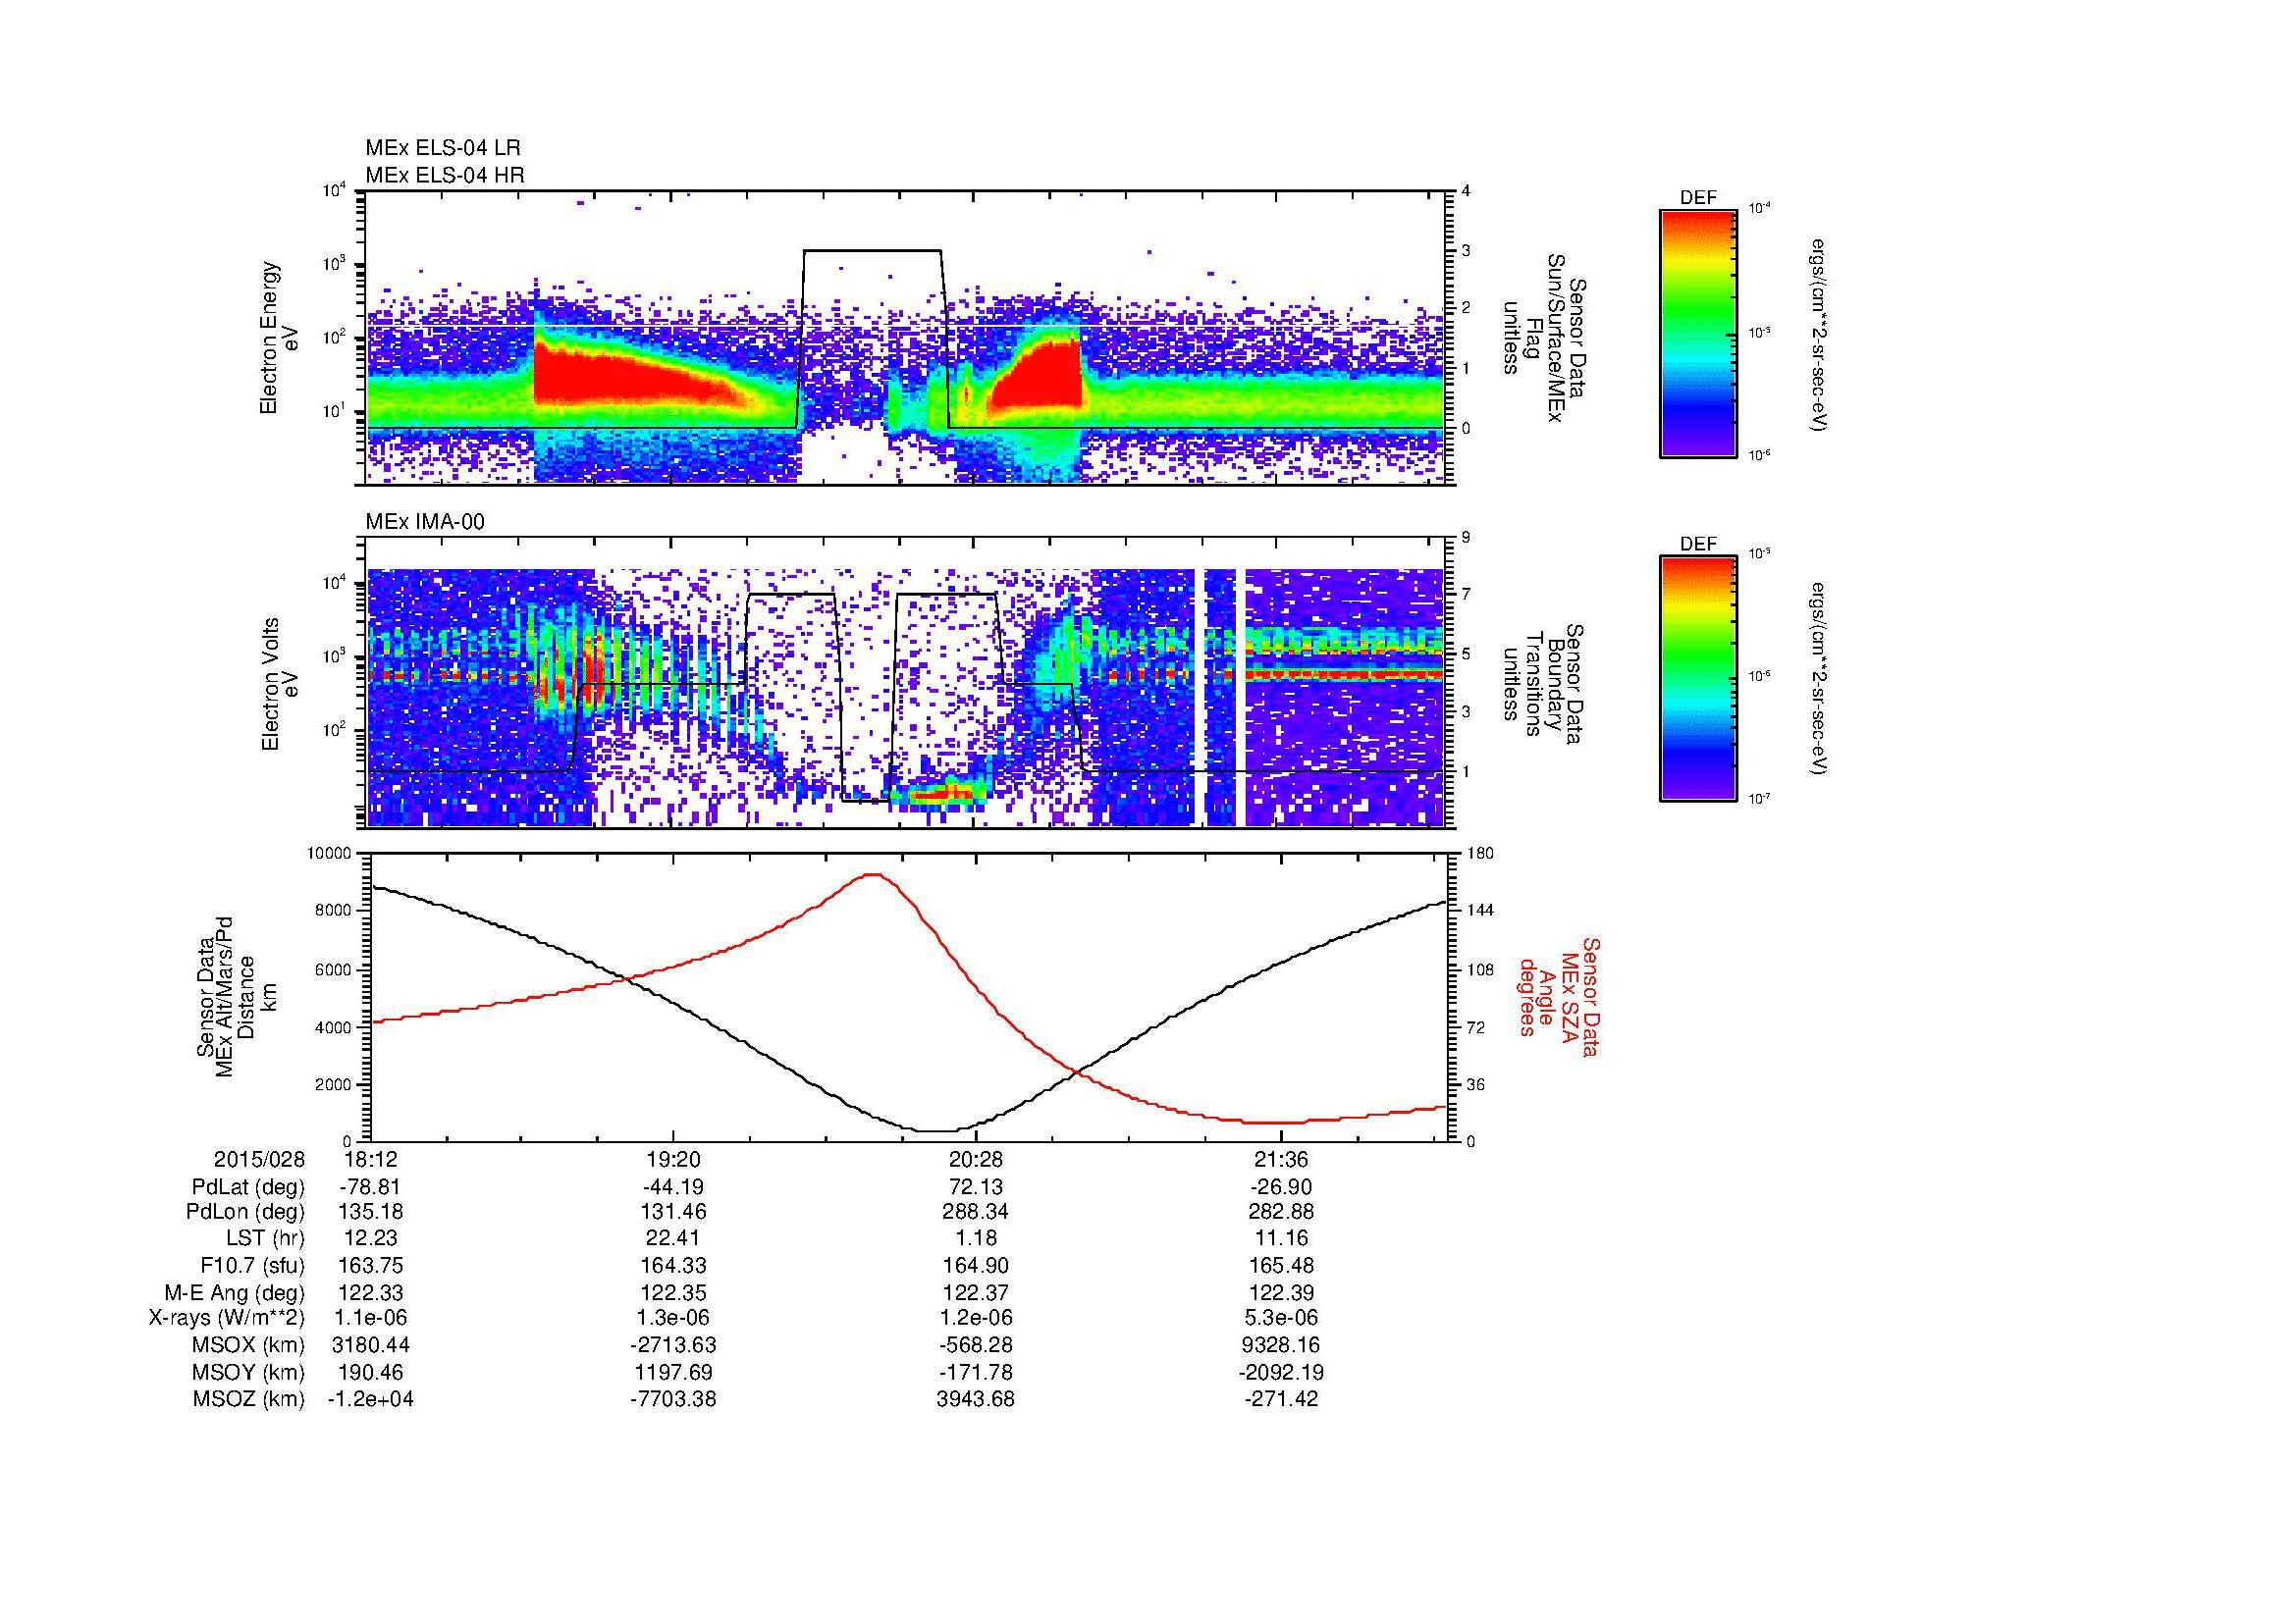This screenshot has width=2296, height=1622.
Task: Select the "LST (hr)" row label
Action: [x=265, y=1238]
